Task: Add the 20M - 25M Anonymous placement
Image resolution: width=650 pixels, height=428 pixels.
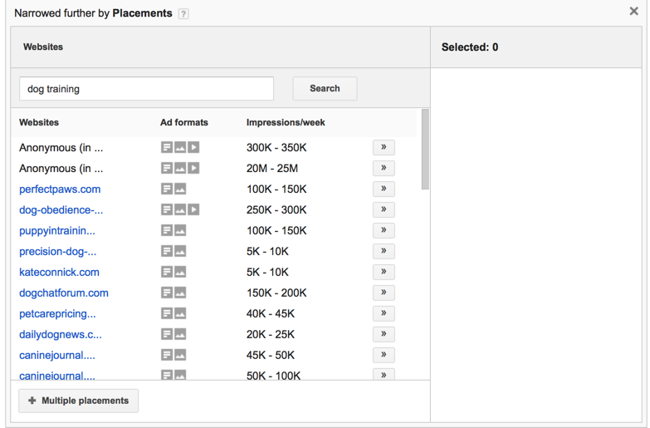Action: (384, 168)
